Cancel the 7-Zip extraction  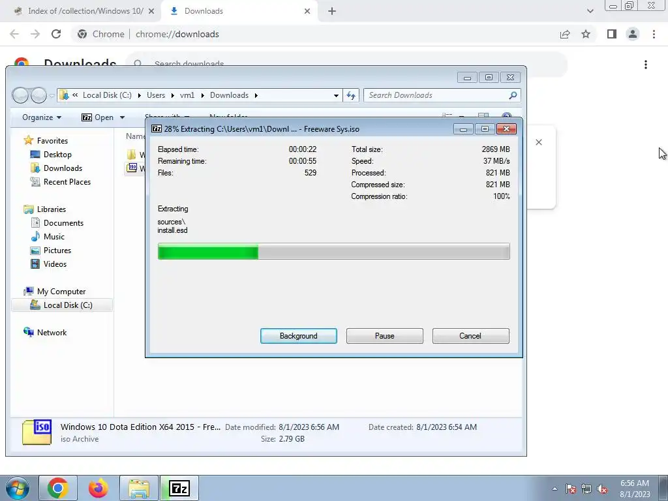pos(470,336)
